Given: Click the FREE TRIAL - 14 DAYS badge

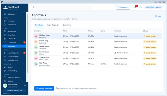Looking at the screenshot, I should (x=154, y=7).
